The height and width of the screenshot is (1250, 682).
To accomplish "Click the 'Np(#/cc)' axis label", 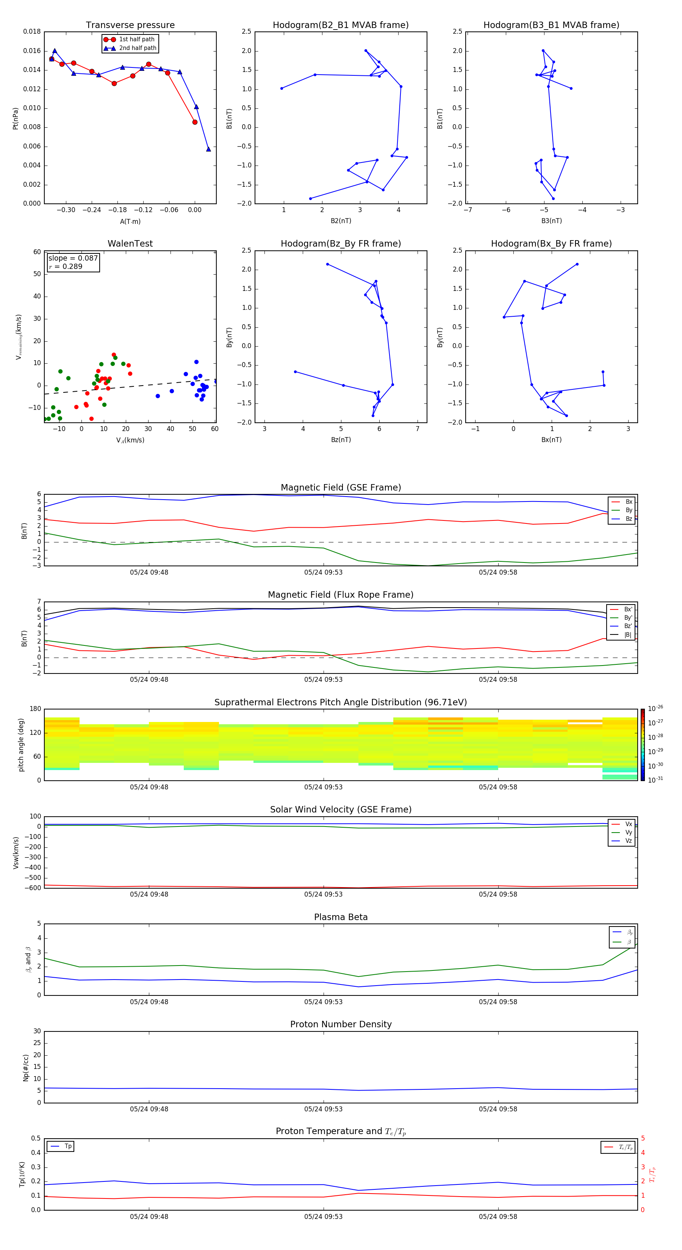I will 26,1067.
